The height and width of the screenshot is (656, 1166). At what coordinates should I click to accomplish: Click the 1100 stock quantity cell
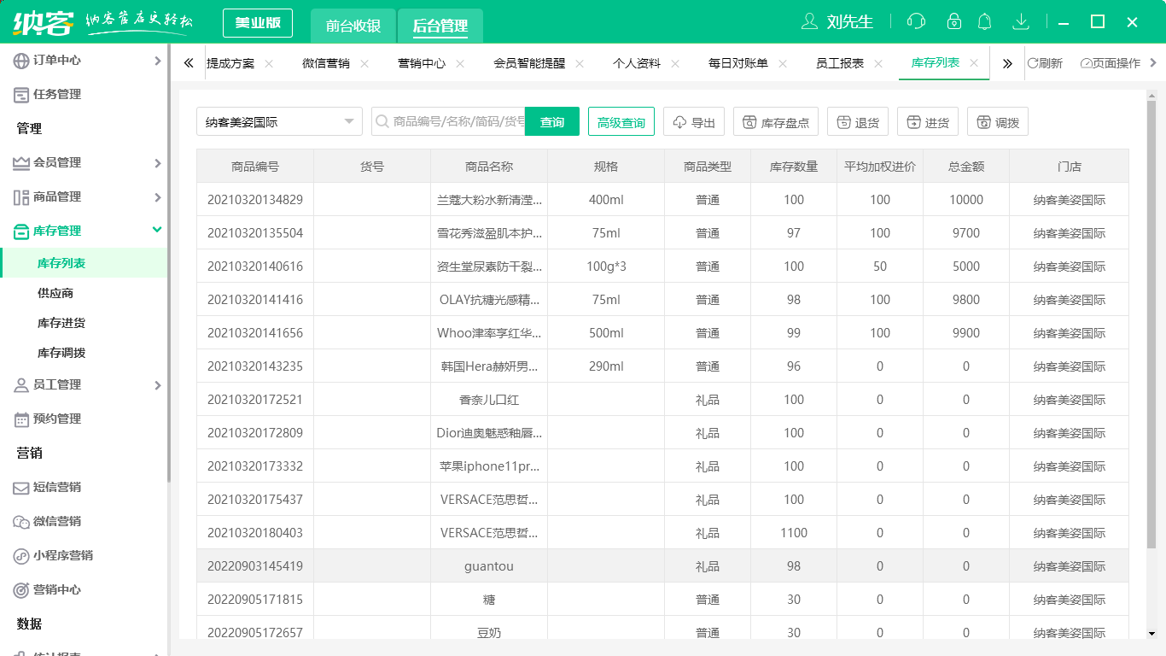[794, 532]
